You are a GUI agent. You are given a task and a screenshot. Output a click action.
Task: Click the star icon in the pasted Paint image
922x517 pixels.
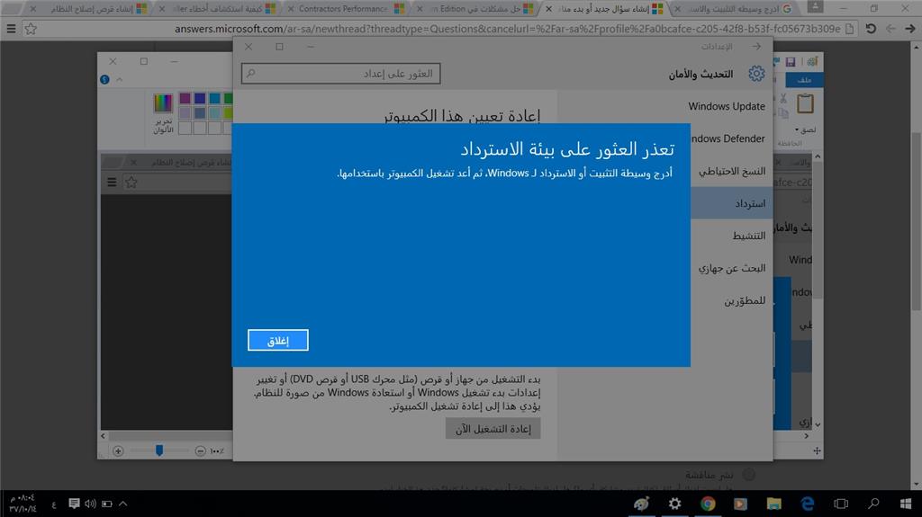click(131, 183)
